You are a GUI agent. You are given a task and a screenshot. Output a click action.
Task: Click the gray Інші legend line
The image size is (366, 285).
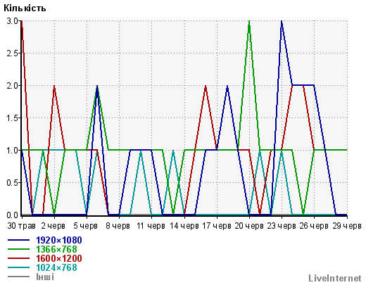click(x=19, y=277)
